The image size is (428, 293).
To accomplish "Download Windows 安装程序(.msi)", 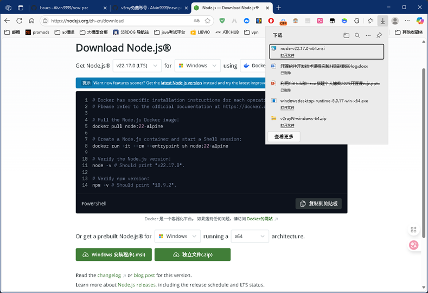I will [x=113, y=254].
